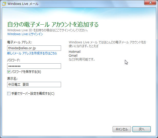Click the Hotmail text
Screen dimensions: 158x138
pyautogui.click(x=75, y=52)
